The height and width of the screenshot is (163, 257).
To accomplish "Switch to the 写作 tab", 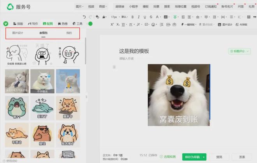I will pyautogui.click(x=33, y=24).
